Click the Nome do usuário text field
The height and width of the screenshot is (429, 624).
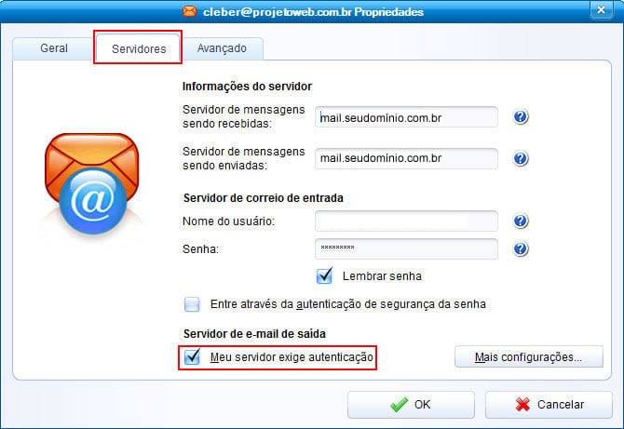(406, 221)
